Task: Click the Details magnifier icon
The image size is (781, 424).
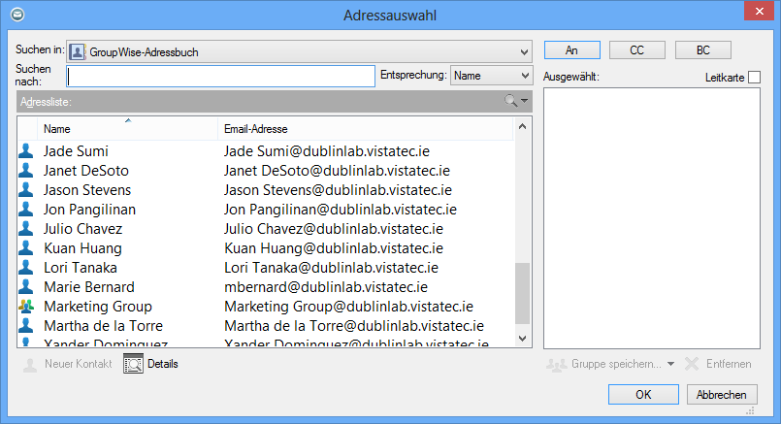Action: [x=133, y=364]
